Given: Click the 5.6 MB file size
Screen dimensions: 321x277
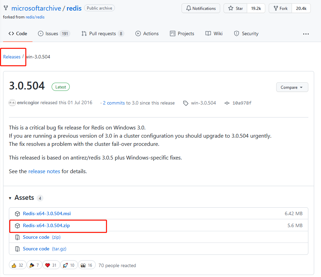Looking at the screenshot, I should coord(295,225).
